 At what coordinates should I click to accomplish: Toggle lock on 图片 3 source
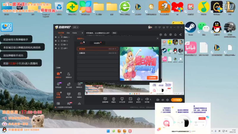[59, 41]
